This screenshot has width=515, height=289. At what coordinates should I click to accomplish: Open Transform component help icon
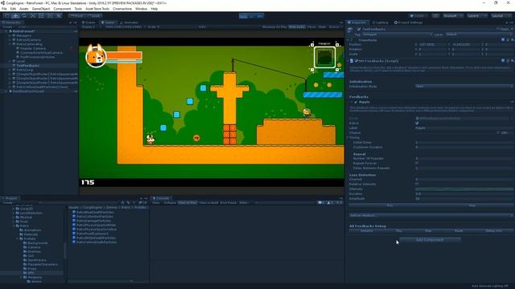[503, 40]
